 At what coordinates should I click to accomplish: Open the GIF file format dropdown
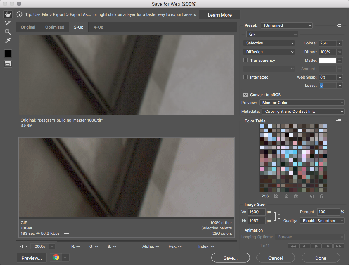(272, 34)
